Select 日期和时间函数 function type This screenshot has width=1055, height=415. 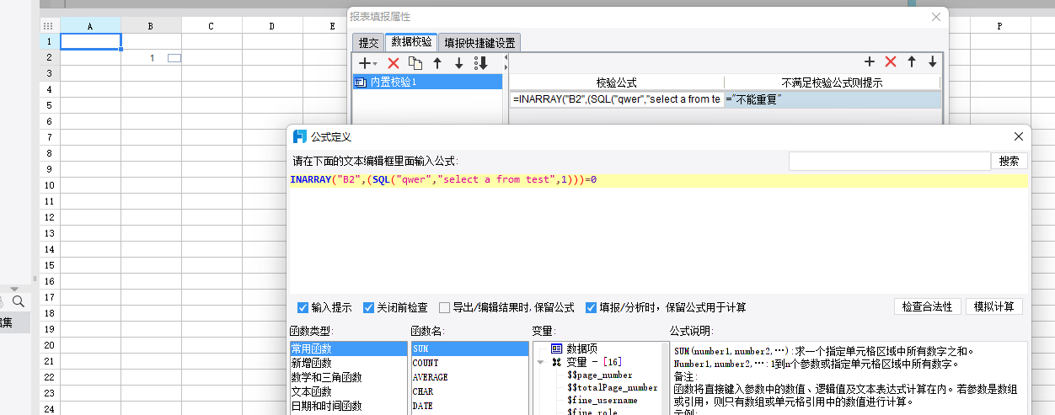347,406
